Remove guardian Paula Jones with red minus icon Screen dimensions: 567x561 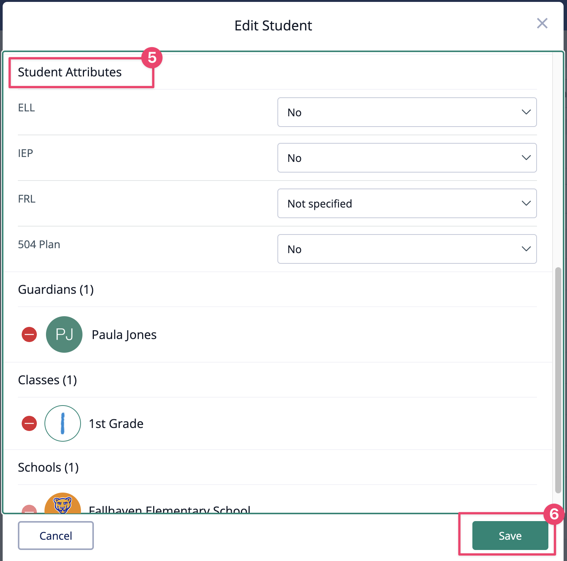point(29,334)
